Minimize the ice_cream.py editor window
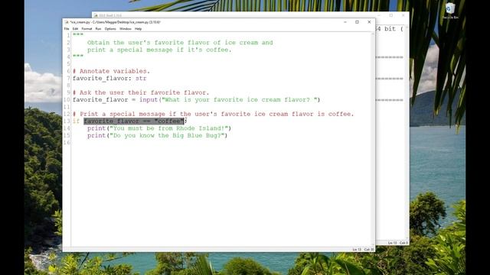490x275 pixels. coord(345,22)
